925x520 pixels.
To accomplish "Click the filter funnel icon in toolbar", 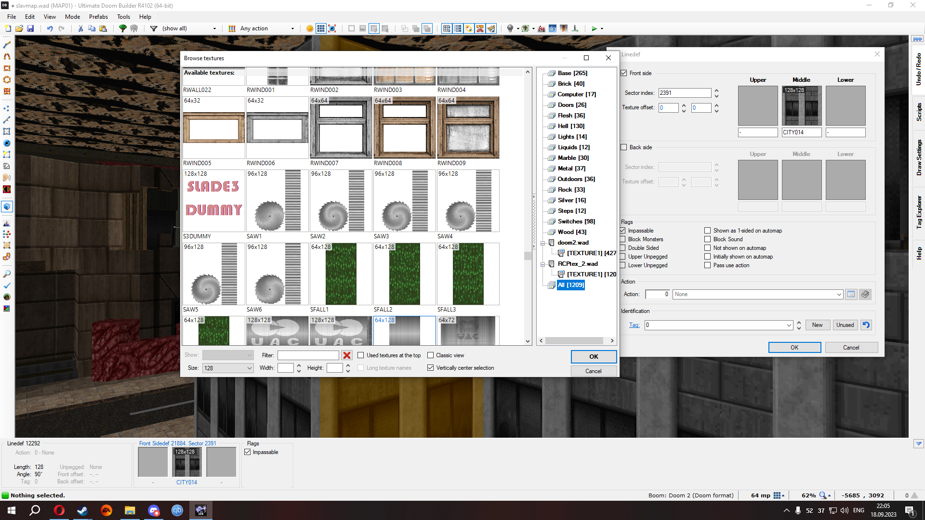I will (154, 28).
